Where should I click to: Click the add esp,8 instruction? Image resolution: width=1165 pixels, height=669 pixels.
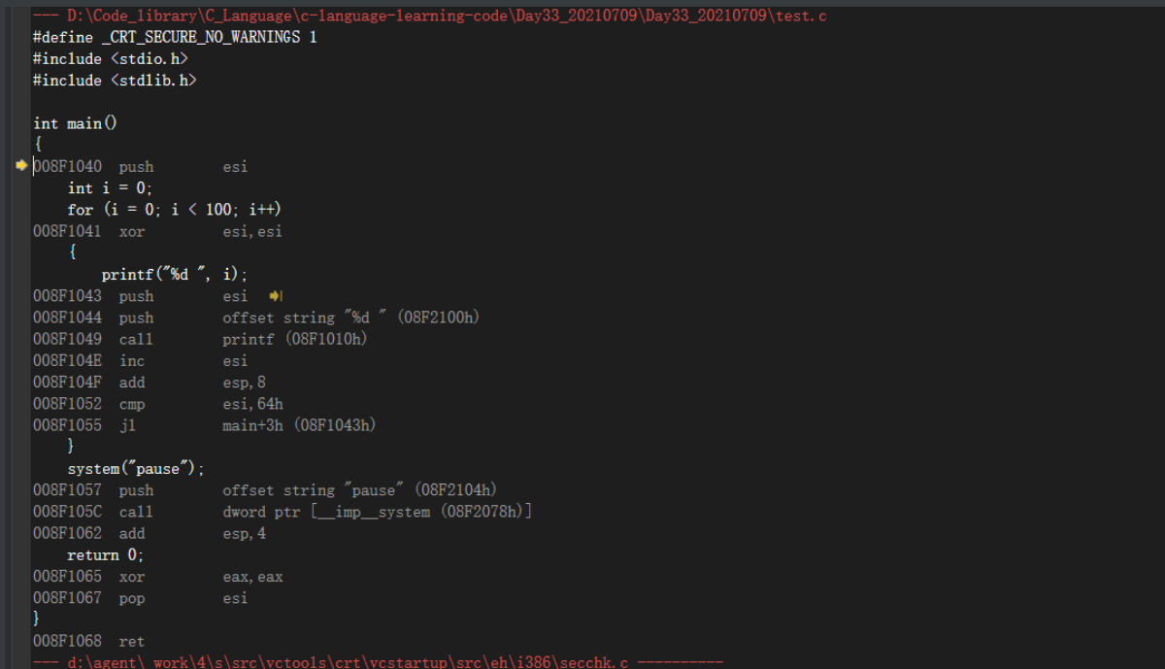click(149, 383)
